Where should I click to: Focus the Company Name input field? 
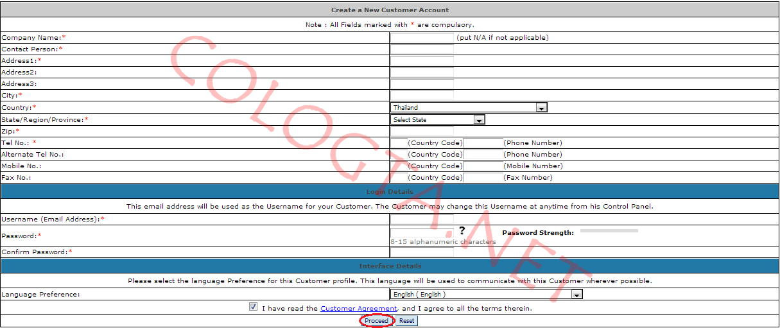point(422,38)
